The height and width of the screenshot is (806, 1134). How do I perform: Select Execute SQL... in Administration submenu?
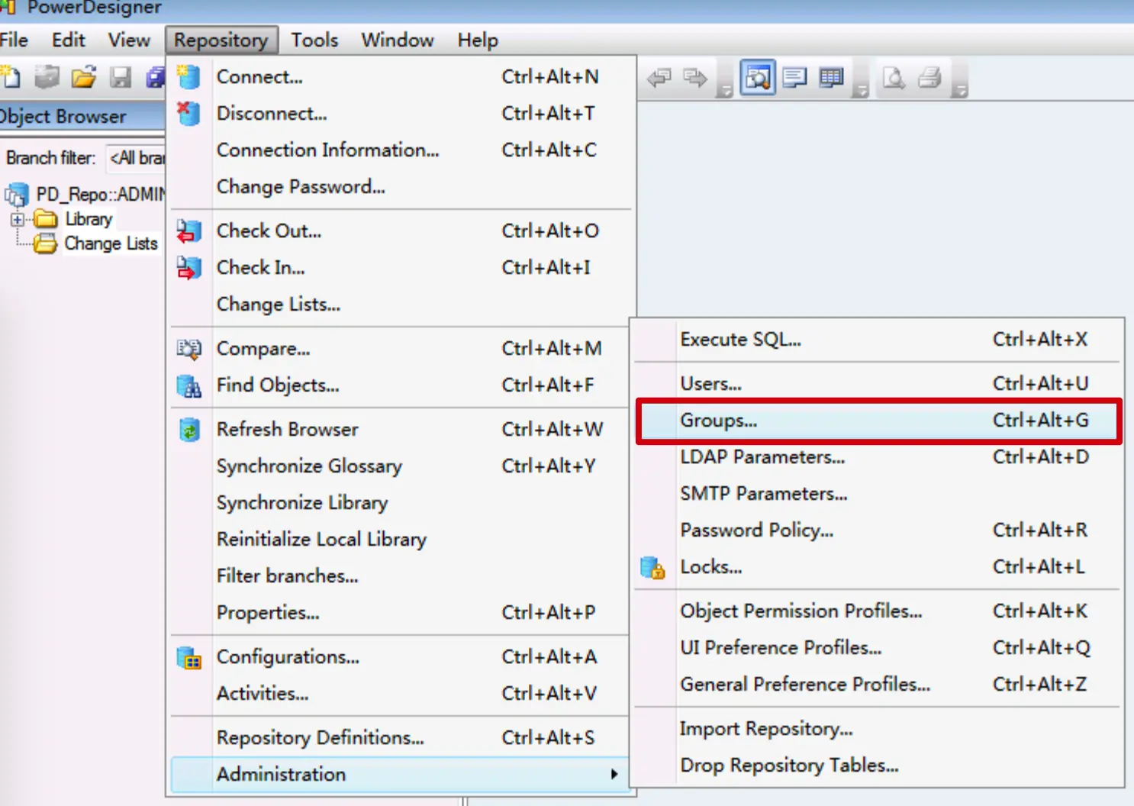tap(878, 339)
